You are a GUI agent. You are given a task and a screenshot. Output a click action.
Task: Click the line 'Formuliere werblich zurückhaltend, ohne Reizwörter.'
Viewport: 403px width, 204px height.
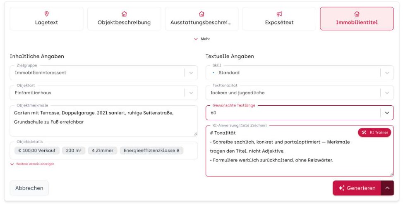click(x=273, y=160)
